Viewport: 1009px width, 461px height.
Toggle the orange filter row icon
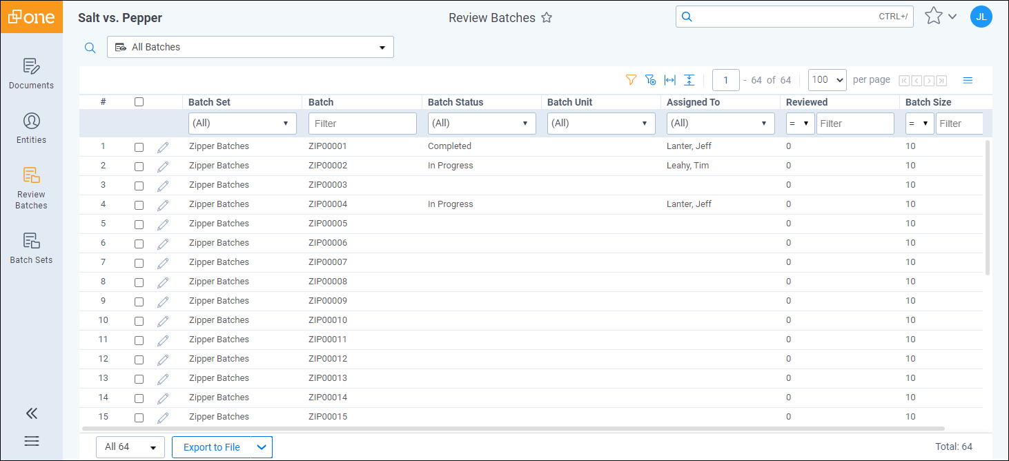[x=630, y=80]
